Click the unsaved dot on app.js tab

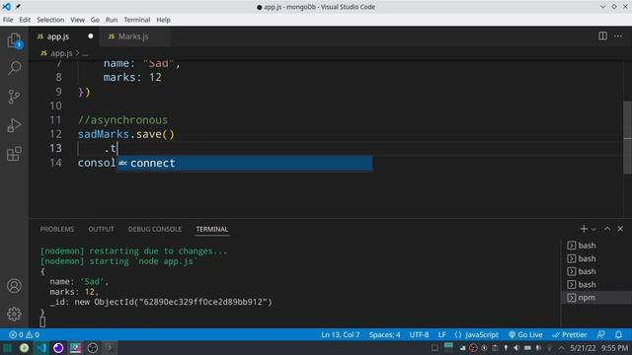pos(90,36)
